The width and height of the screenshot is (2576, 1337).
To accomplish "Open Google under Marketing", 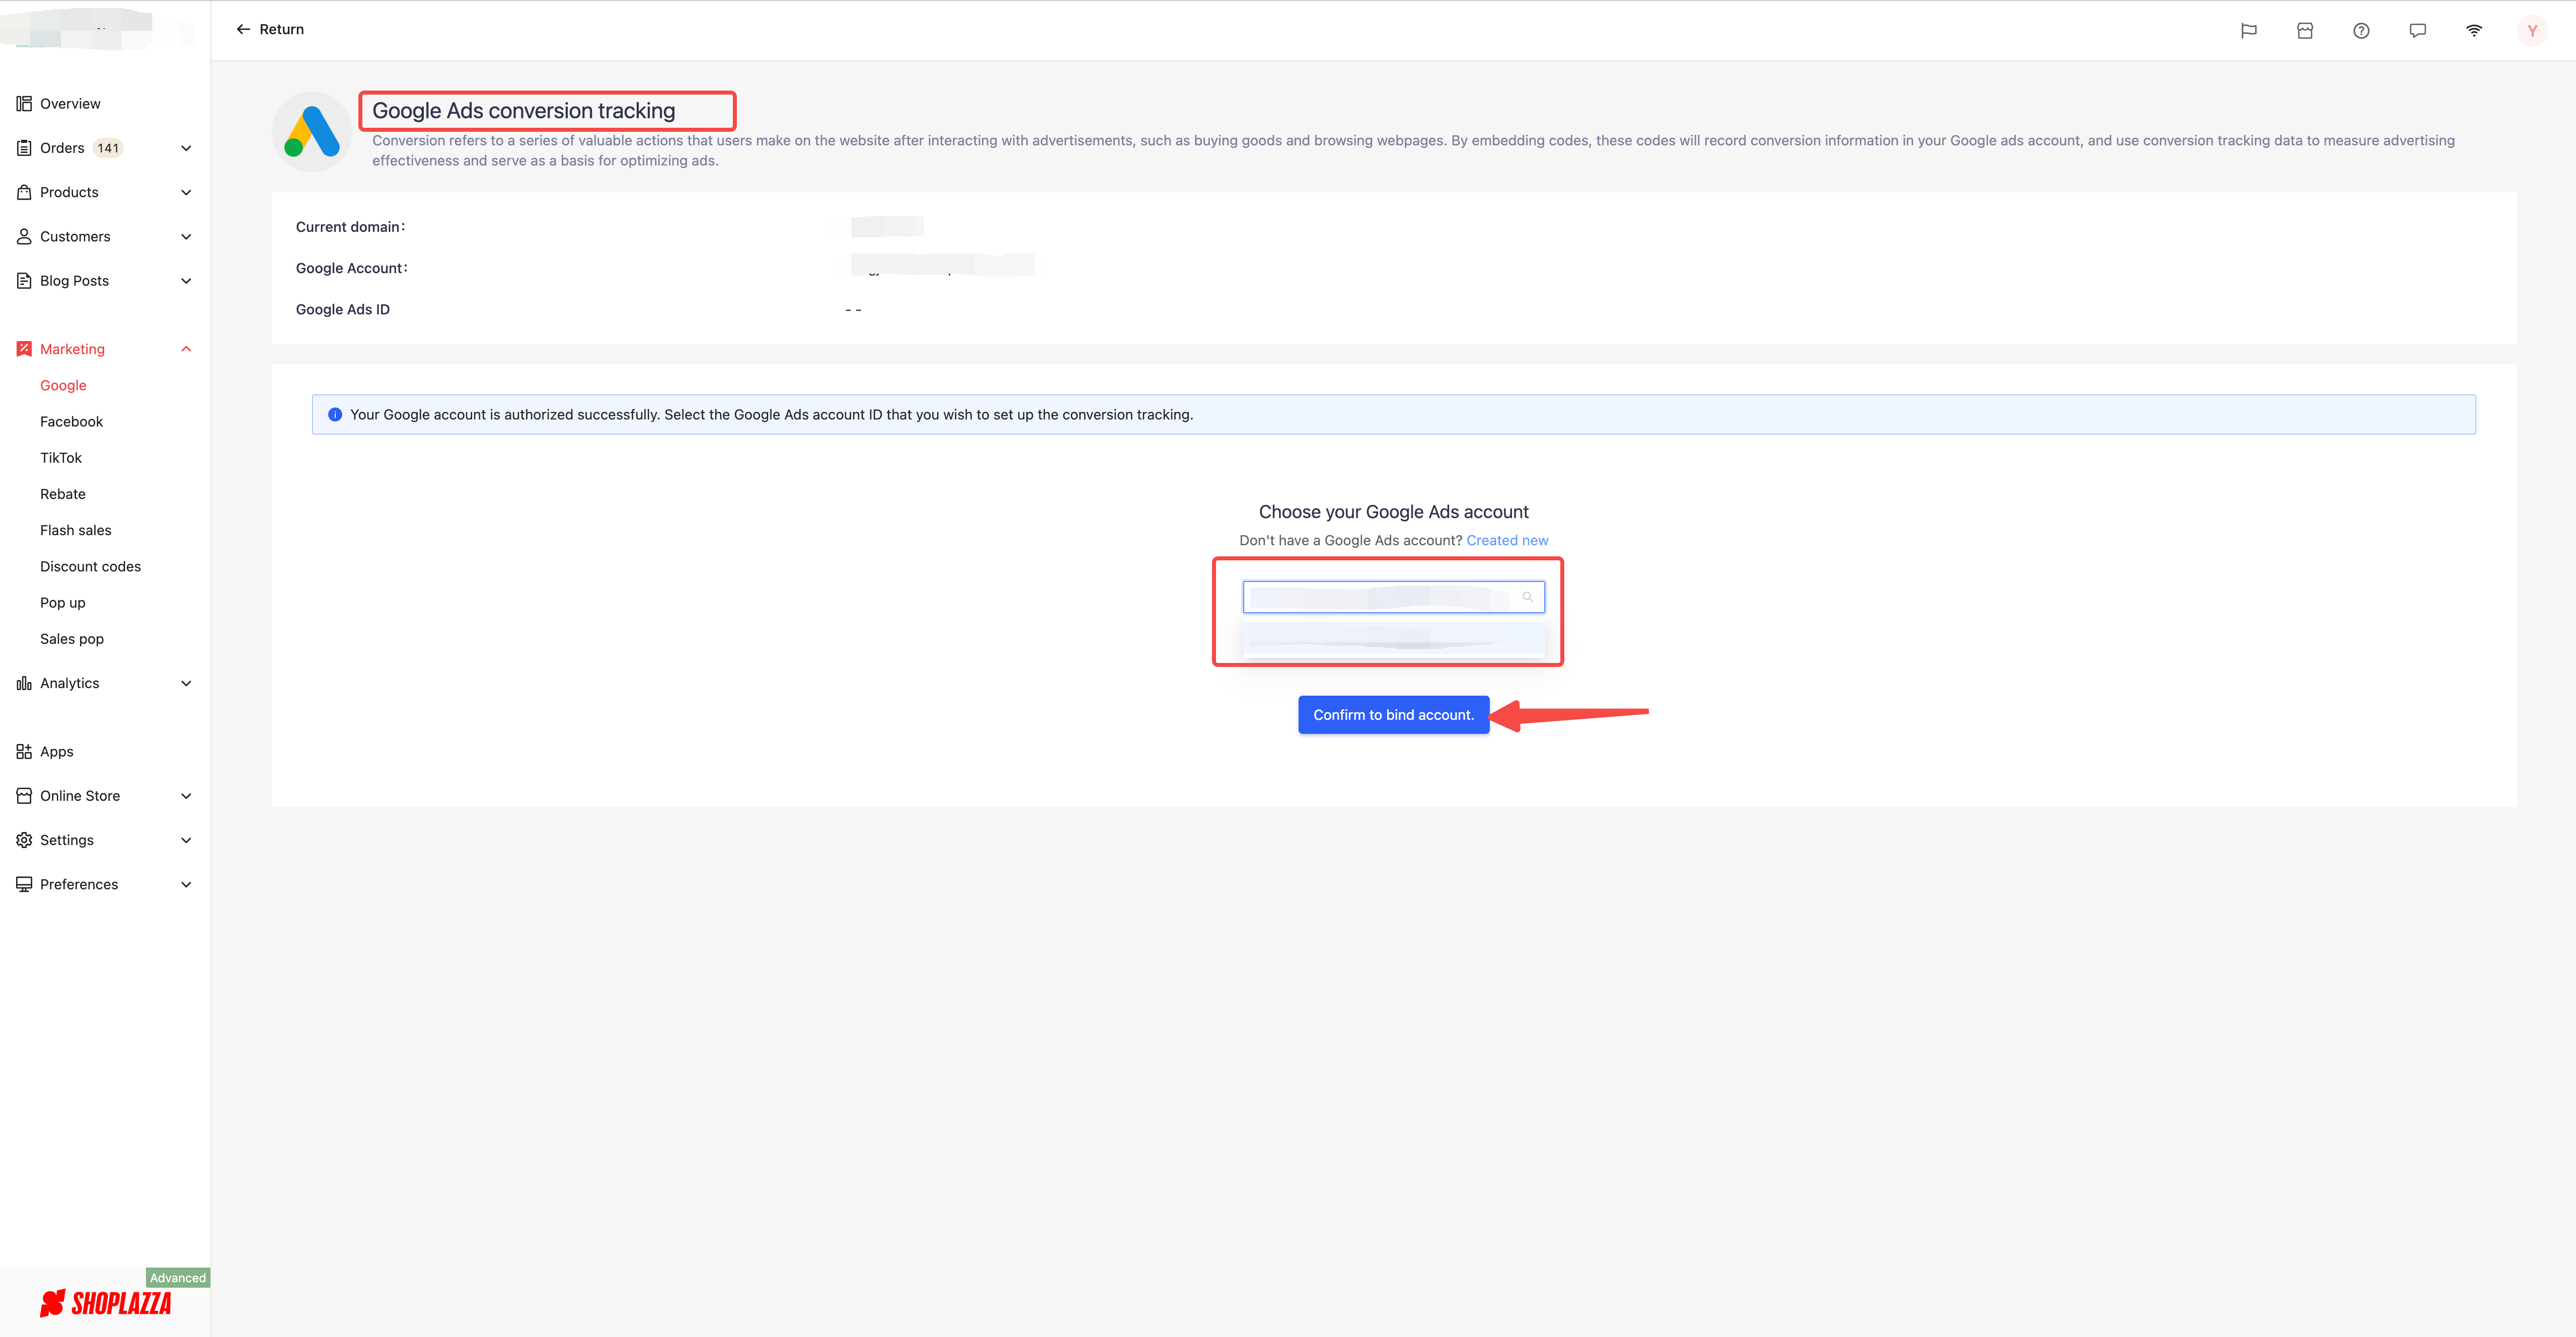I will pos(63,386).
